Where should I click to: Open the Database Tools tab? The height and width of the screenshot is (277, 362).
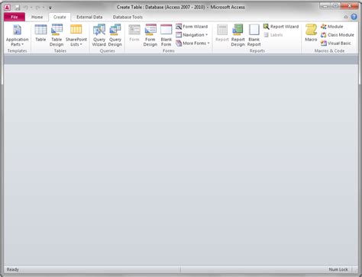point(128,17)
